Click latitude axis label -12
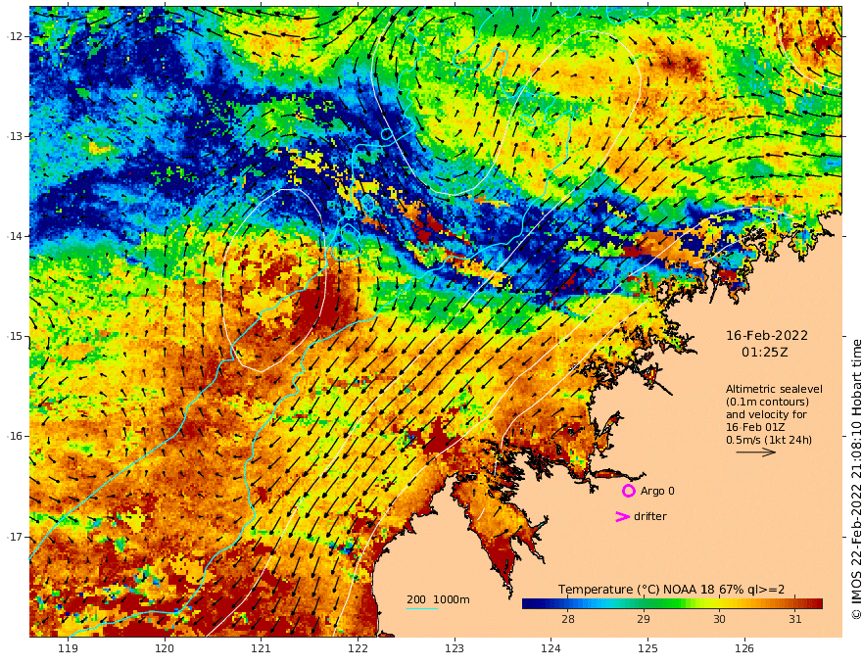The height and width of the screenshot is (666, 862). coord(15,36)
